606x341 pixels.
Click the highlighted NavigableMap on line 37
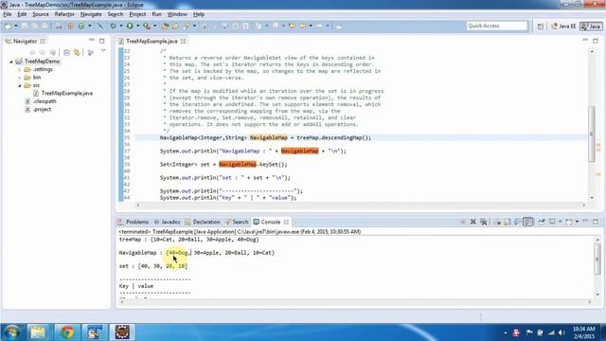(x=299, y=152)
